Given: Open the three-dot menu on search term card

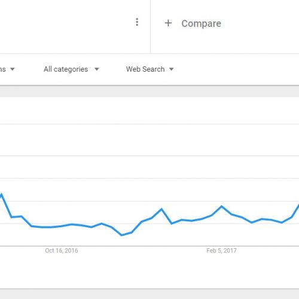Looking at the screenshot, I should [x=137, y=22].
